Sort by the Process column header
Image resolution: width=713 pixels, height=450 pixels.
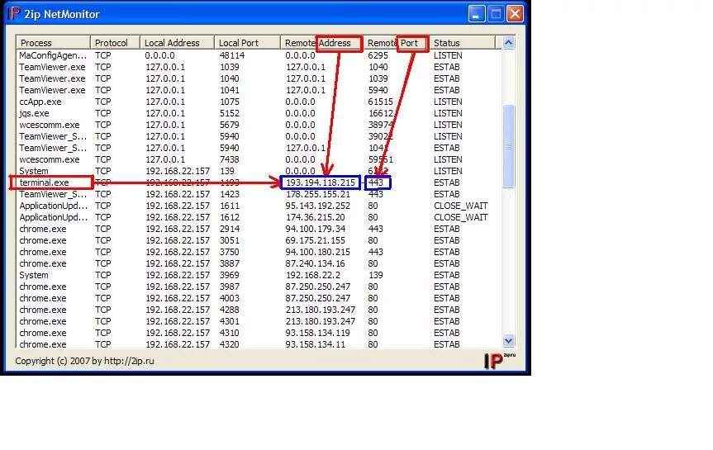coord(53,43)
